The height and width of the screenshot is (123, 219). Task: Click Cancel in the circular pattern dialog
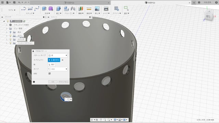click(x=63, y=82)
